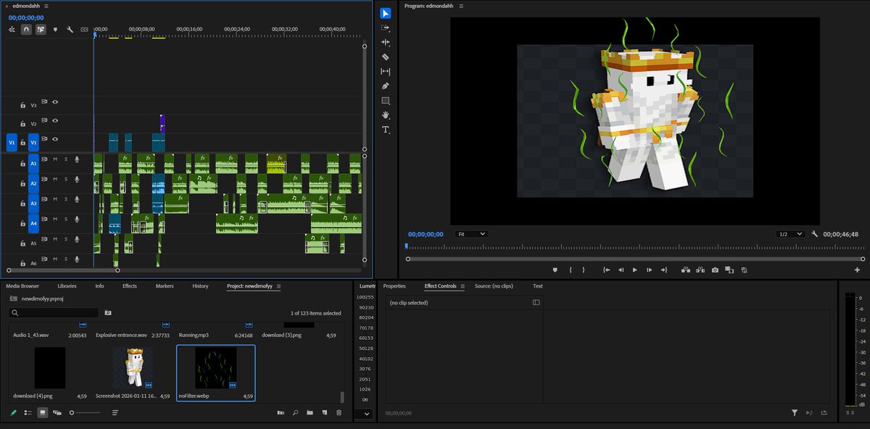Solo audio track A3

[x=66, y=199]
